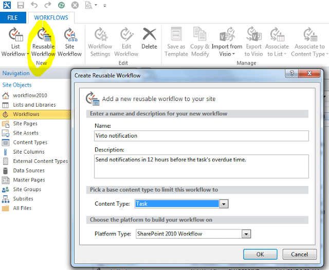Click Save as Template in ribbon
The image size is (329, 270).
click(176, 42)
